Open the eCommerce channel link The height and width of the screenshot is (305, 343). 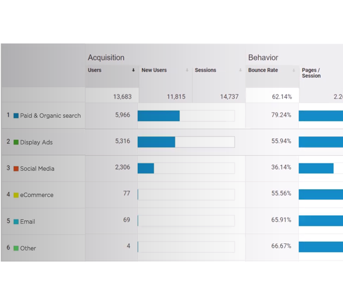(37, 195)
